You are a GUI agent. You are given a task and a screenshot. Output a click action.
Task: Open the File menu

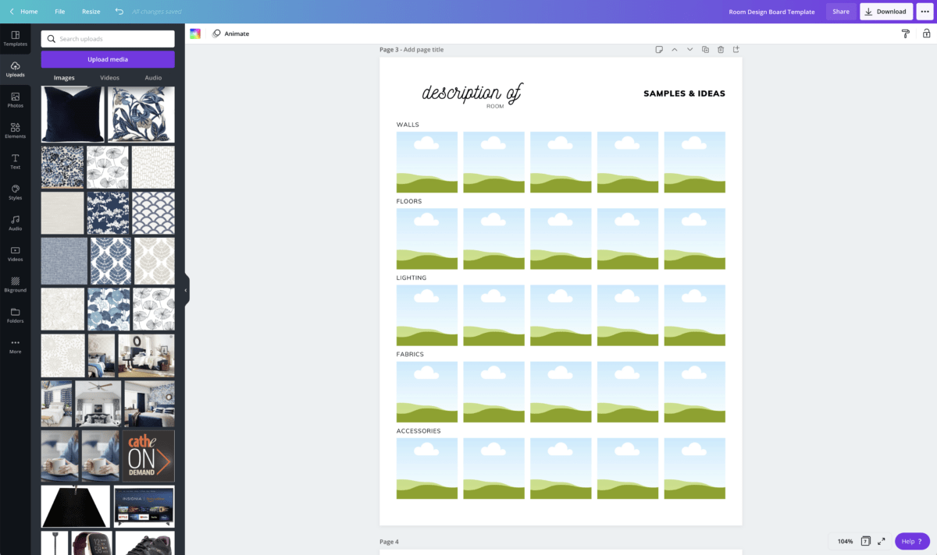(59, 11)
